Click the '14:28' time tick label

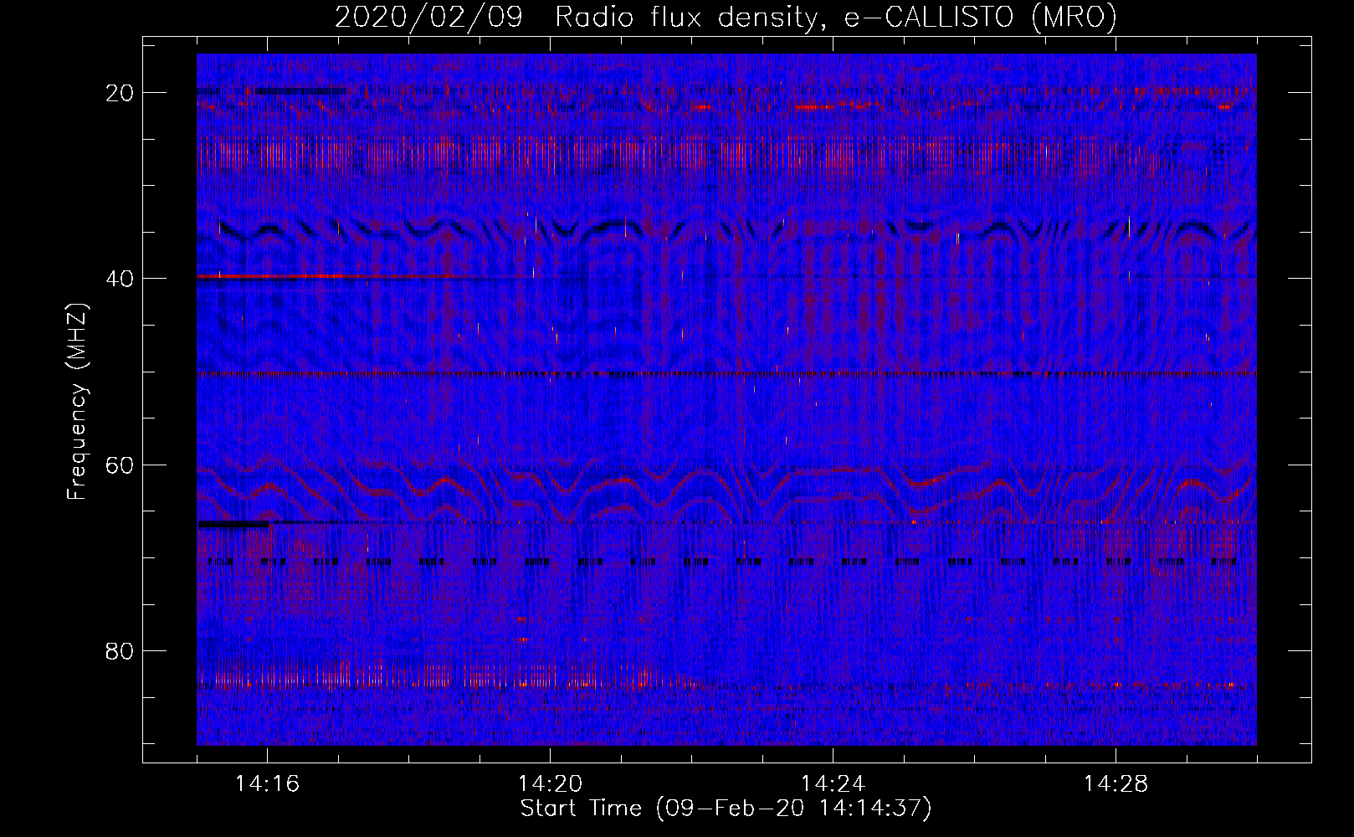coord(1116,784)
